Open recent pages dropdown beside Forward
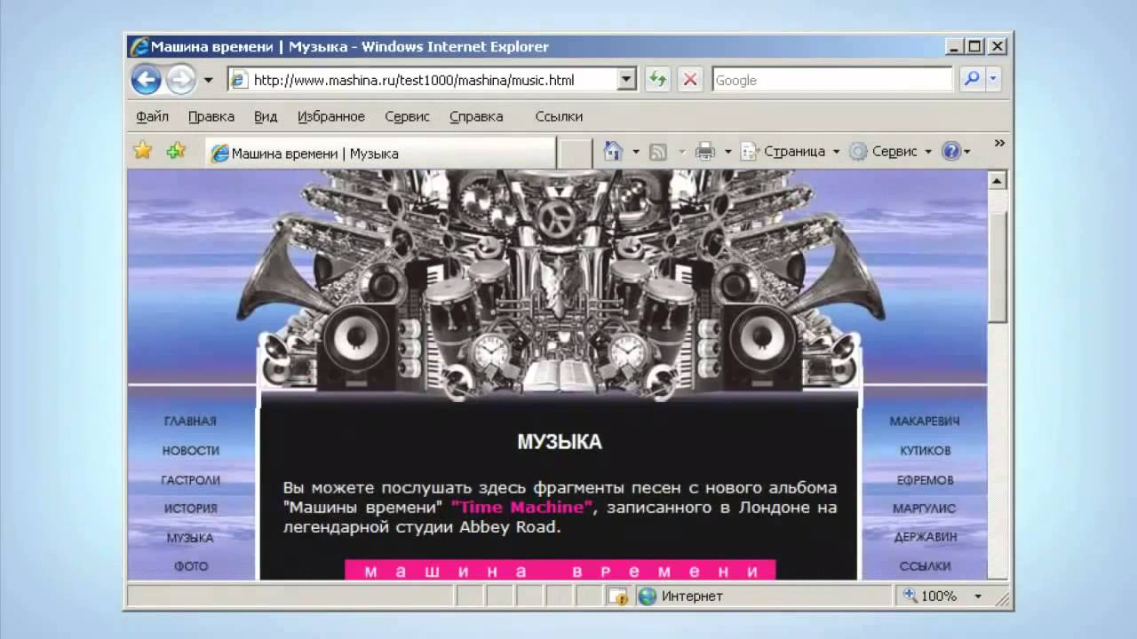 point(209,80)
